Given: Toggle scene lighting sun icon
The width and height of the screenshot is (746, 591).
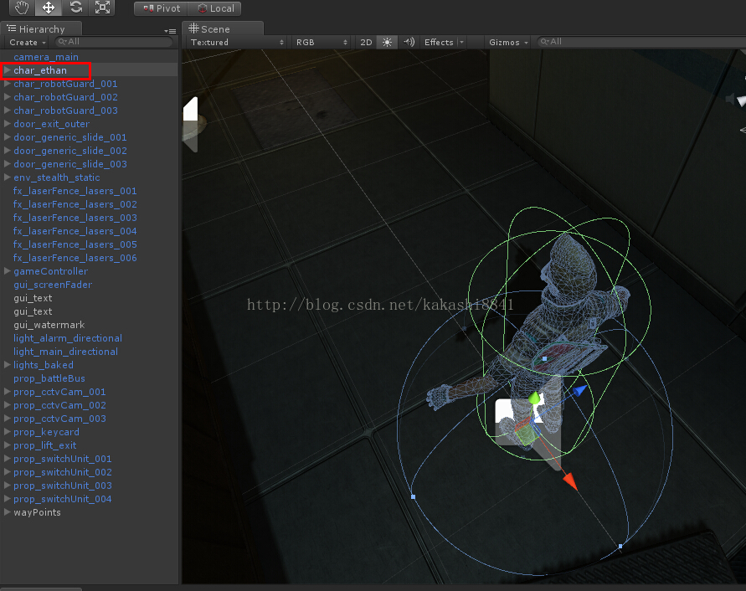Looking at the screenshot, I should pos(387,43).
